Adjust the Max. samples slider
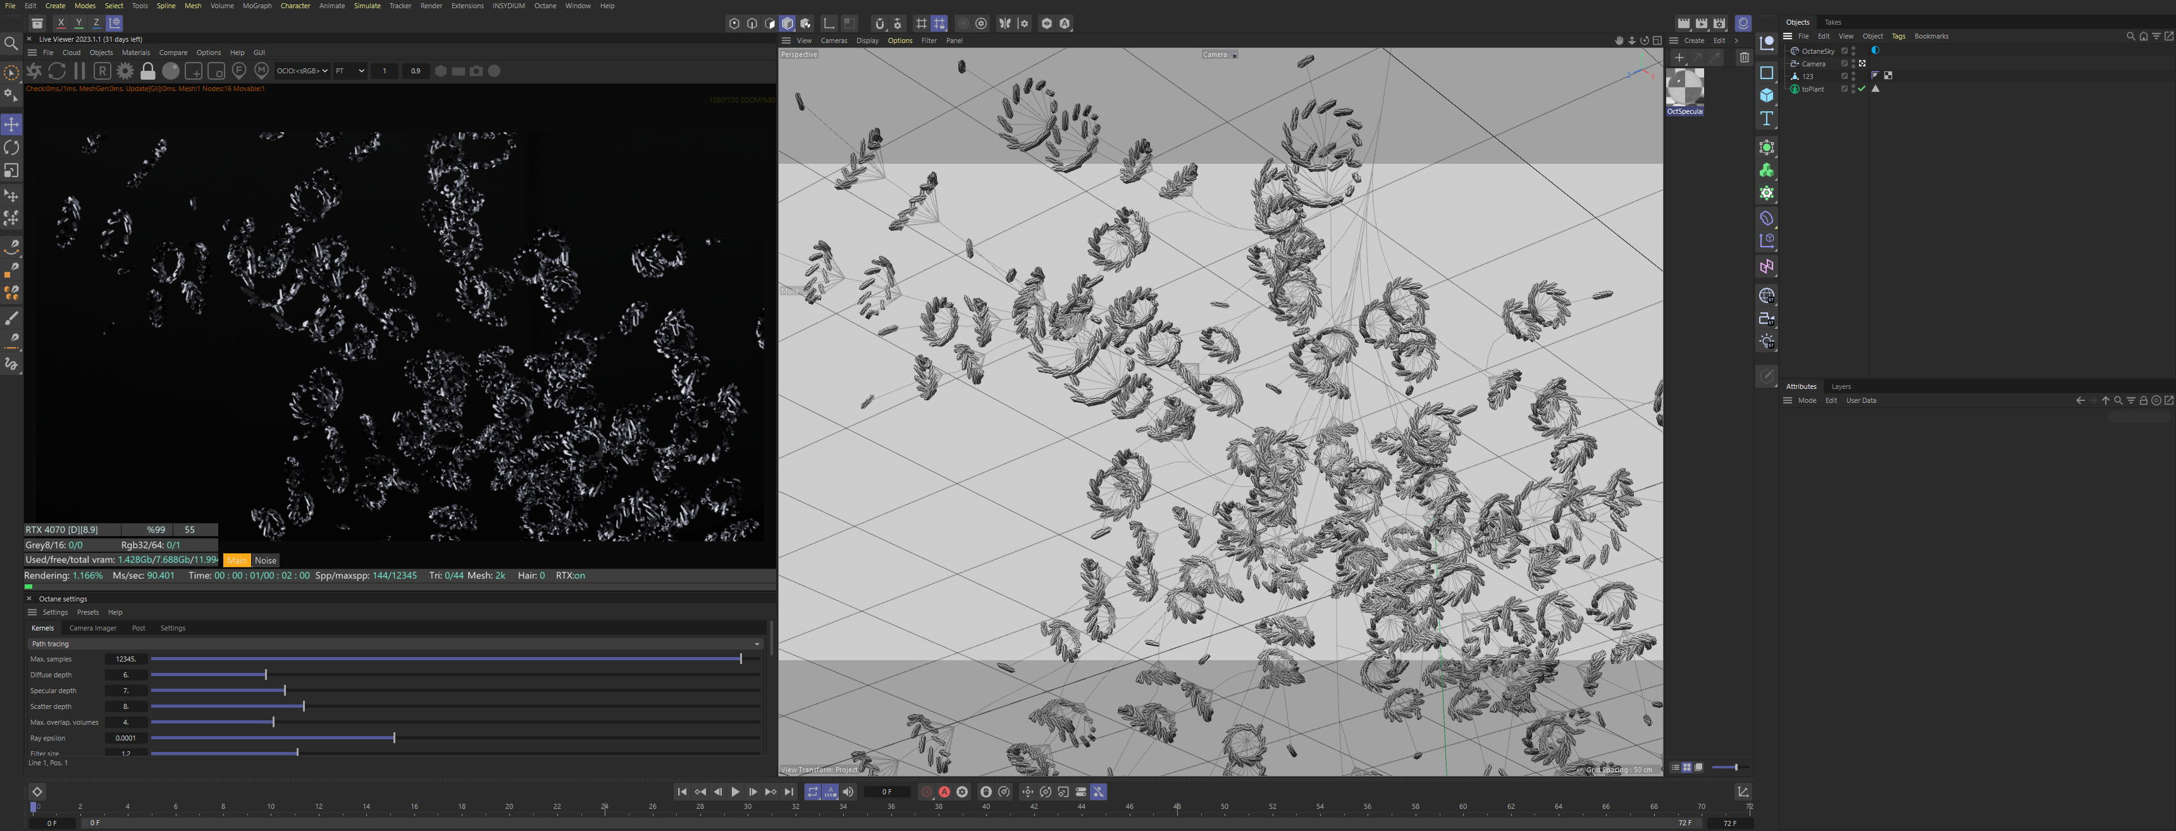2176x831 pixels. pyautogui.click(x=455, y=659)
